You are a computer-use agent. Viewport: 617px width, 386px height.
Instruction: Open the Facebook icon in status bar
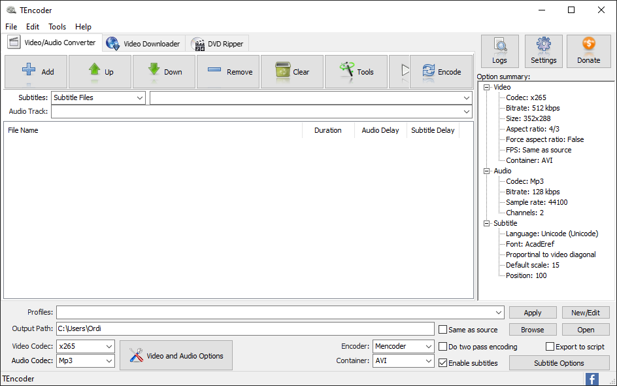point(592,379)
